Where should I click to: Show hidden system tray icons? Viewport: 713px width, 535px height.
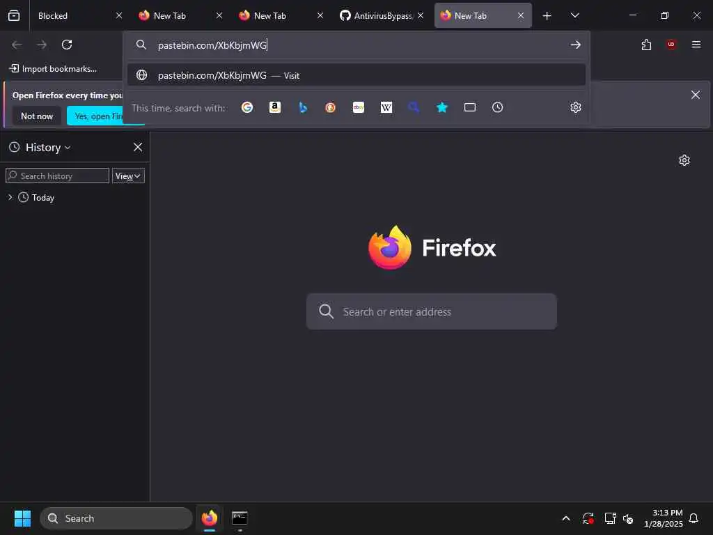click(x=566, y=518)
